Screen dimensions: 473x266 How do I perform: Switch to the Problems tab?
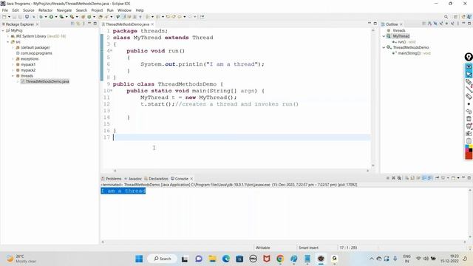pyautogui.click(x=112, y=179)
